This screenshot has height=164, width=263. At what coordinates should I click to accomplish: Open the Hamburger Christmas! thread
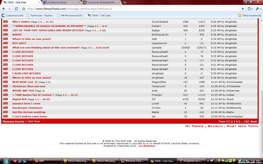click(27, 108)
